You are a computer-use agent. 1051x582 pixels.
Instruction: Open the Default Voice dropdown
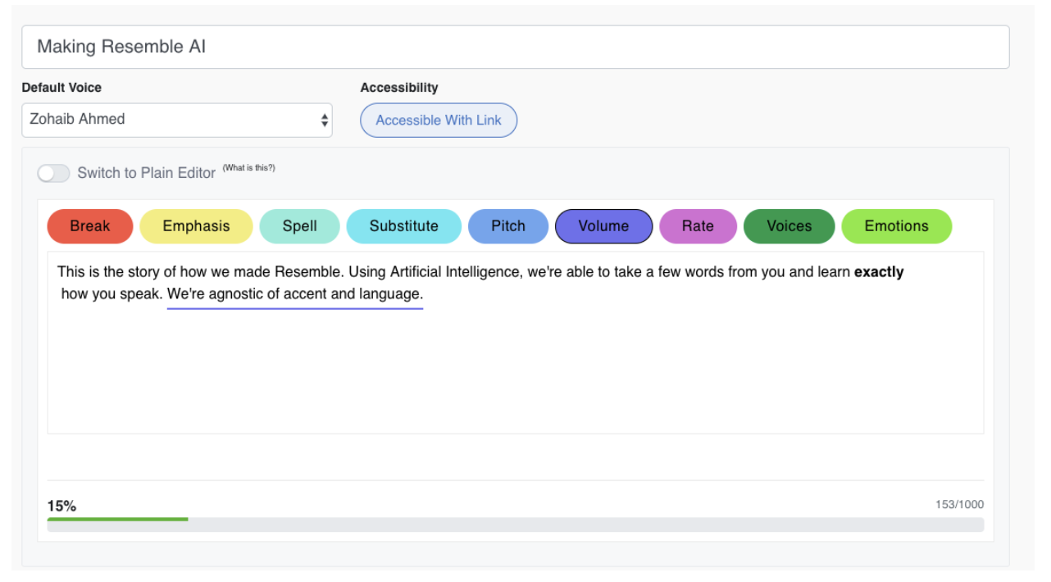point(177,120)
